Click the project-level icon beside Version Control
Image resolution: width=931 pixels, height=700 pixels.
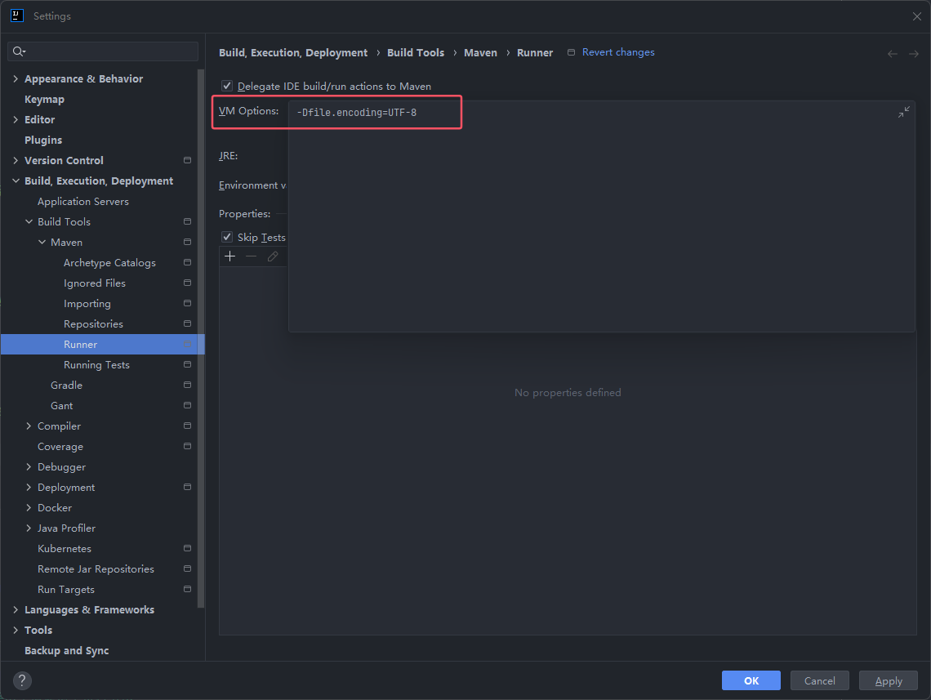point(187,160)
